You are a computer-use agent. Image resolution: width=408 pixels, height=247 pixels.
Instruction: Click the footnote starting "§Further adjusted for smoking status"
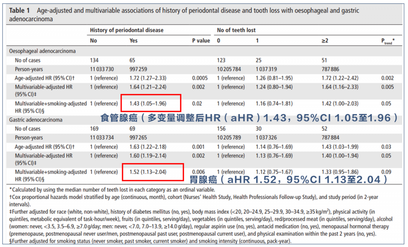[150, 241]
